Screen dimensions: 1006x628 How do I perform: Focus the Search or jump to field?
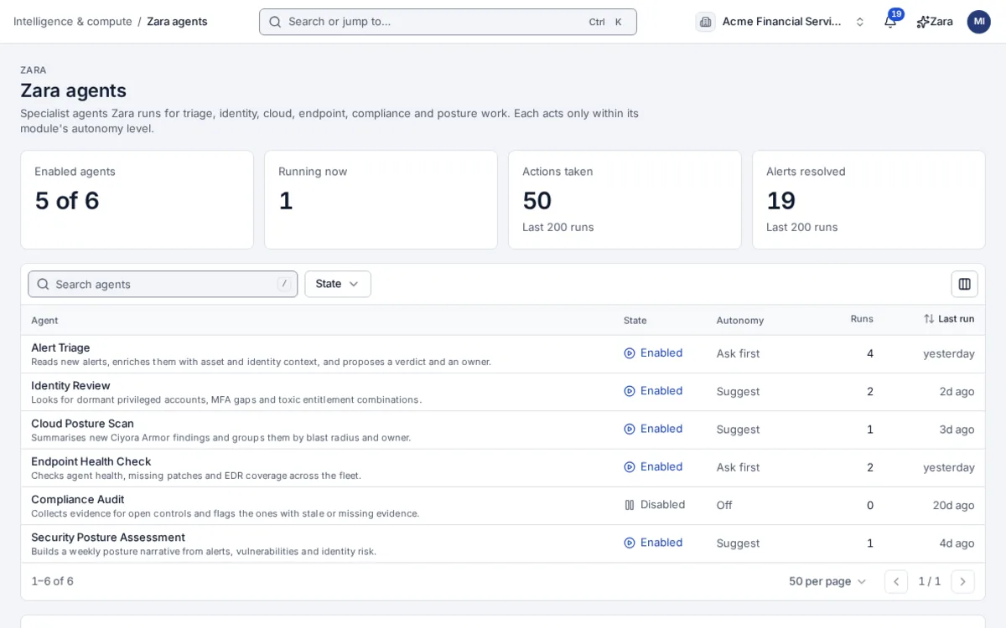click(448, 22)
